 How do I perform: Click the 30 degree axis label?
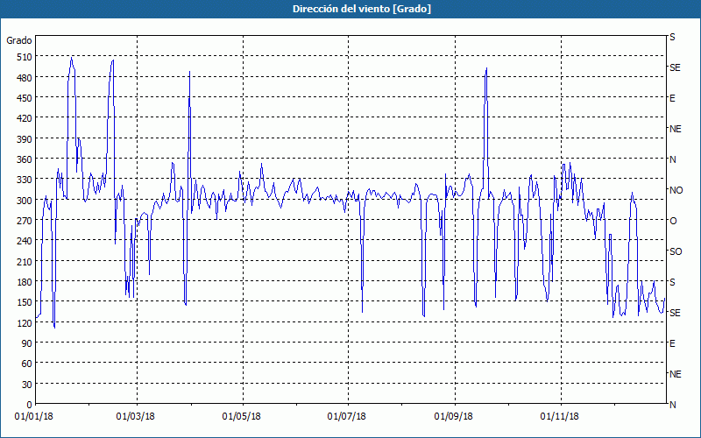(x=27, y=385)
